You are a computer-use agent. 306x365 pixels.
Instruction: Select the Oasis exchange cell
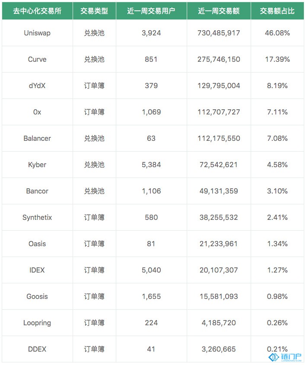[x=37, y=244]
